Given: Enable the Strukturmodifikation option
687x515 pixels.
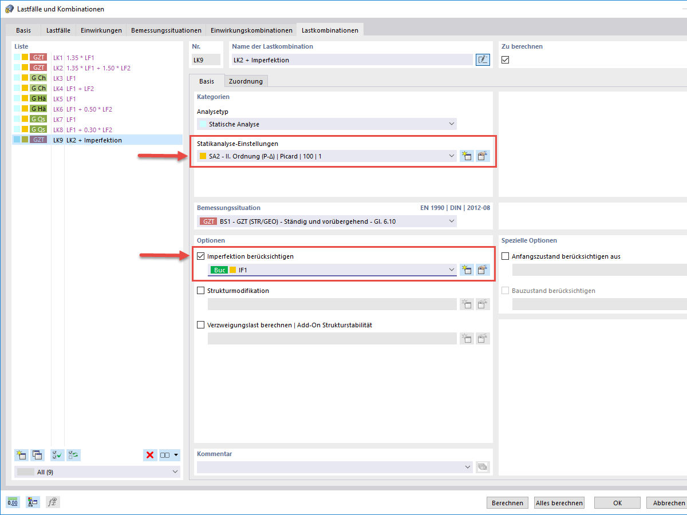Looking at the screenshot, I should click(x=201, y=290).
